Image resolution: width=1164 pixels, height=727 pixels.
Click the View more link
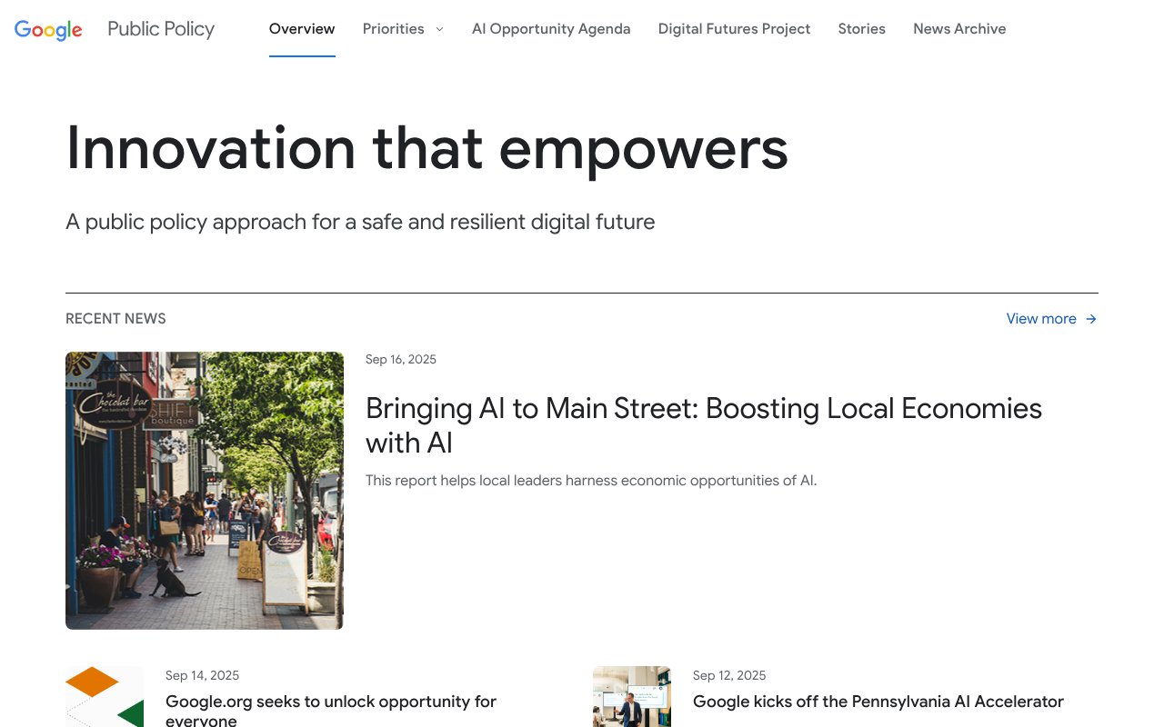click(1041, 319)
